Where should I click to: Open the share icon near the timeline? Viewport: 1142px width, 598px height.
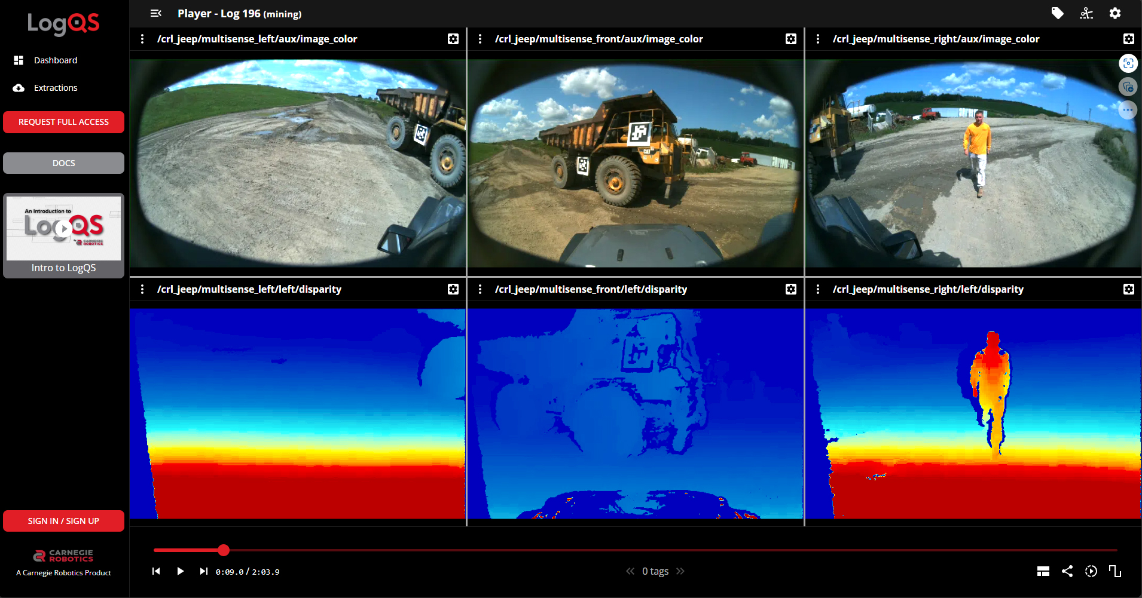(1068, 571)
